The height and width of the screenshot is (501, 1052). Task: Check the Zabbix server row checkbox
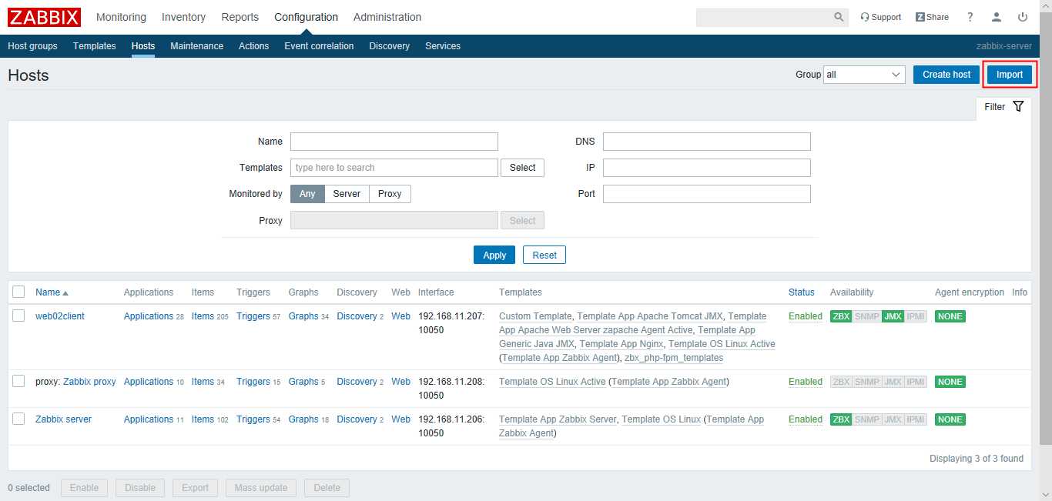(x=19, y=419)
